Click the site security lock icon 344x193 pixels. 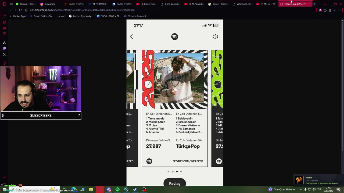click(26, 10)
